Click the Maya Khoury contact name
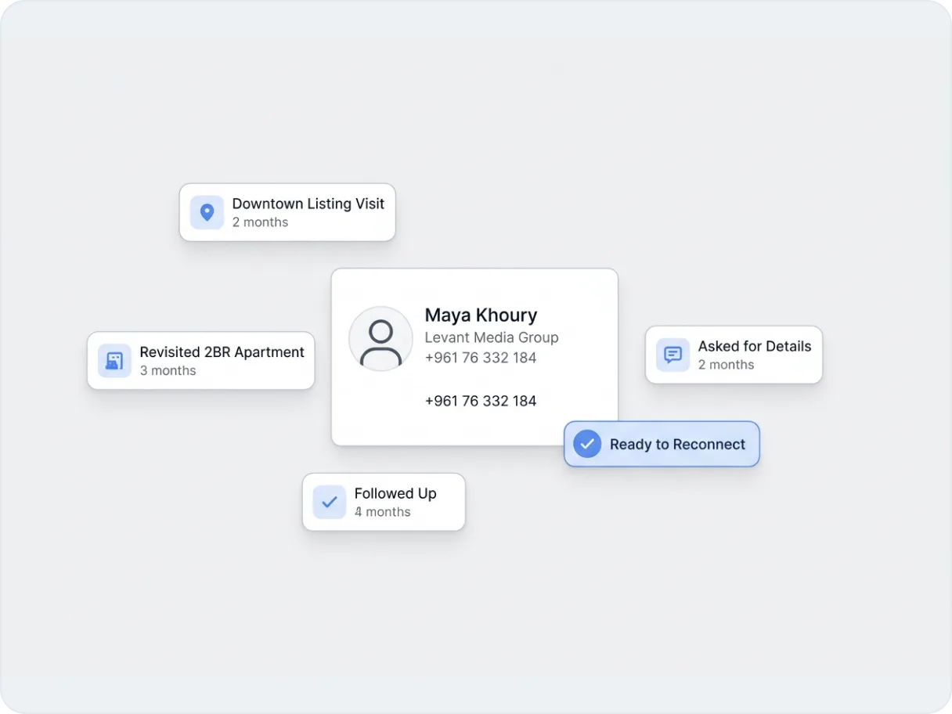 (481, 315)
